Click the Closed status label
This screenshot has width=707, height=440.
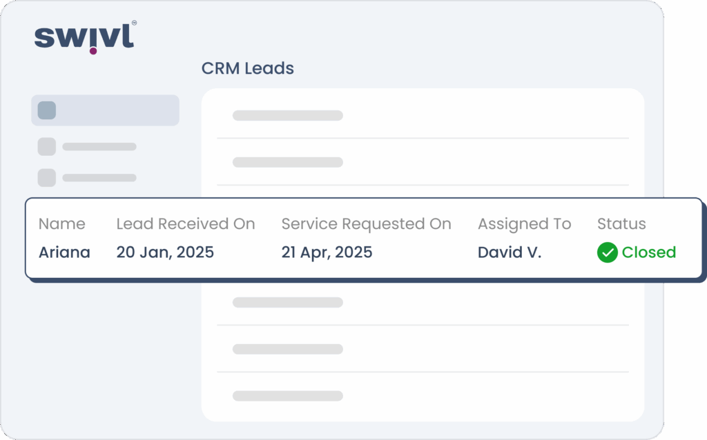(649, 252)
